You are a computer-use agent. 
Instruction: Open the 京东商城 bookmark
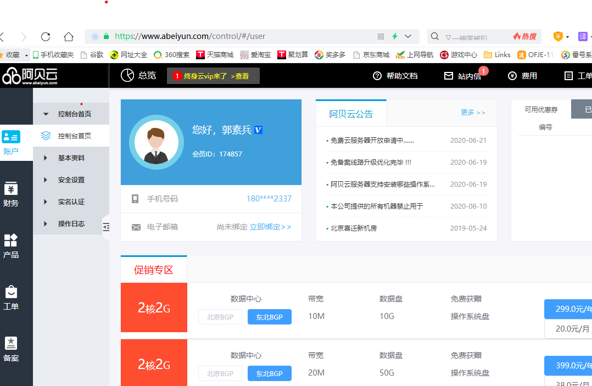pos(371,55)
